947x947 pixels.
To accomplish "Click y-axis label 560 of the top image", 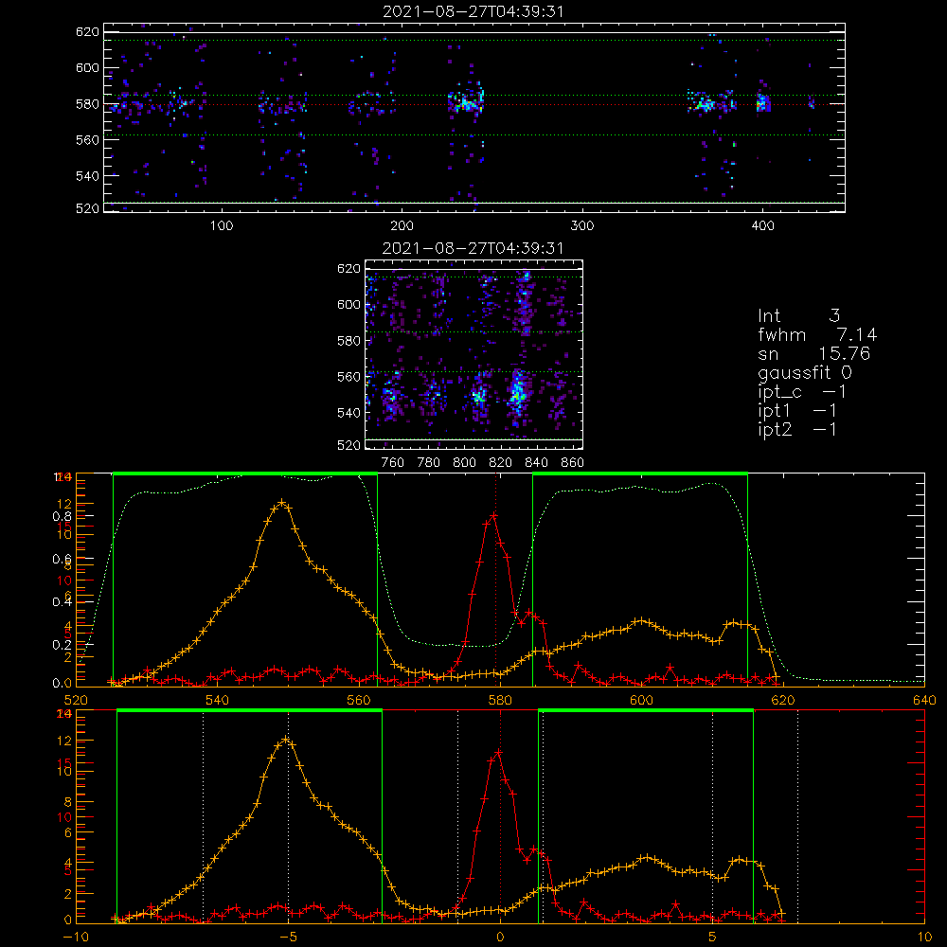I will pyautogui.click(x=87, y=139).
